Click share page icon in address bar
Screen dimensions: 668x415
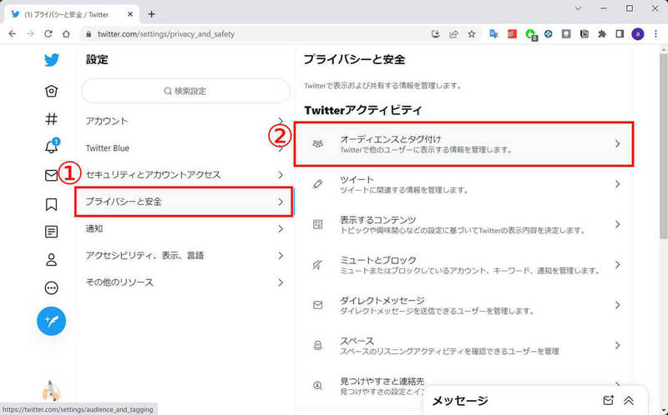pos(453,34)
